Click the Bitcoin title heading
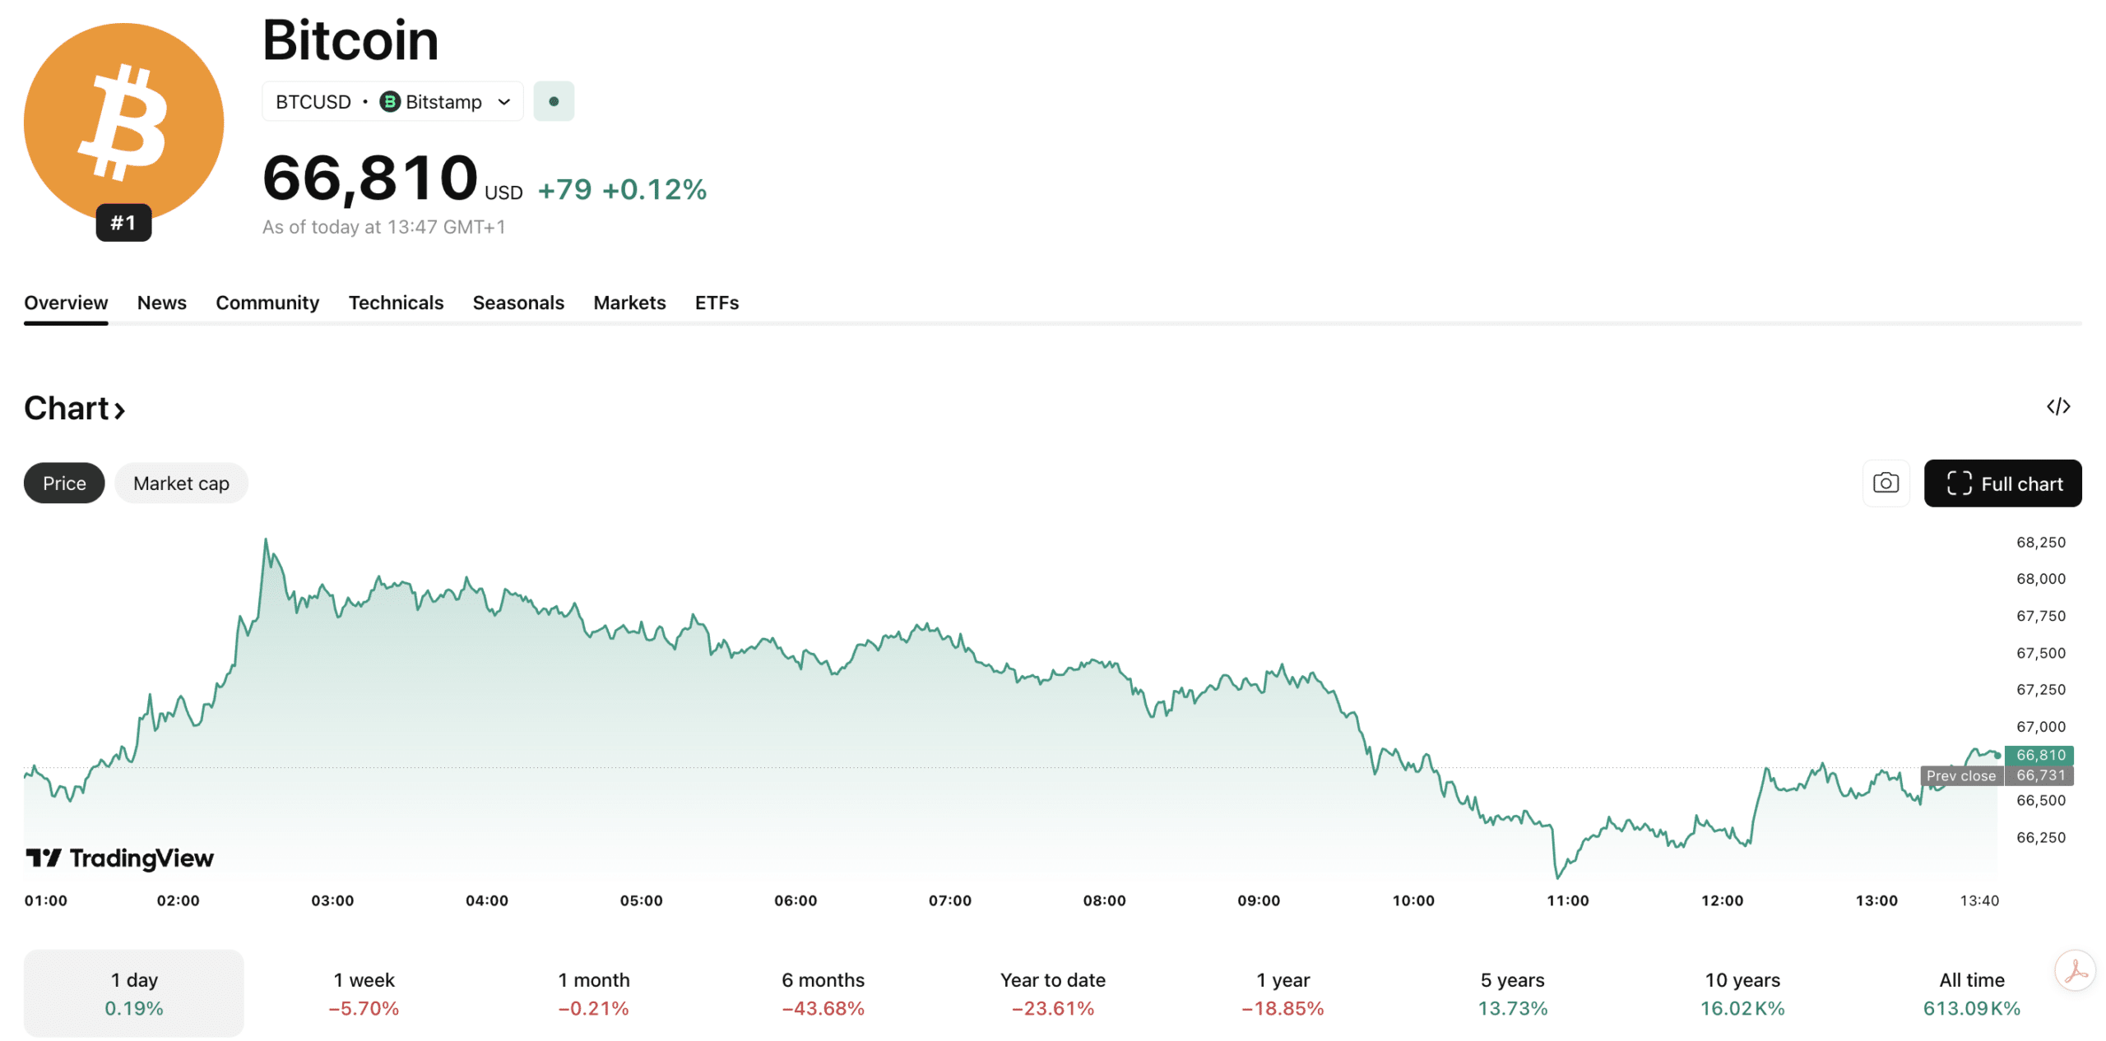Viewport: 2106px width, 1041px height. [x=350, y=39]
